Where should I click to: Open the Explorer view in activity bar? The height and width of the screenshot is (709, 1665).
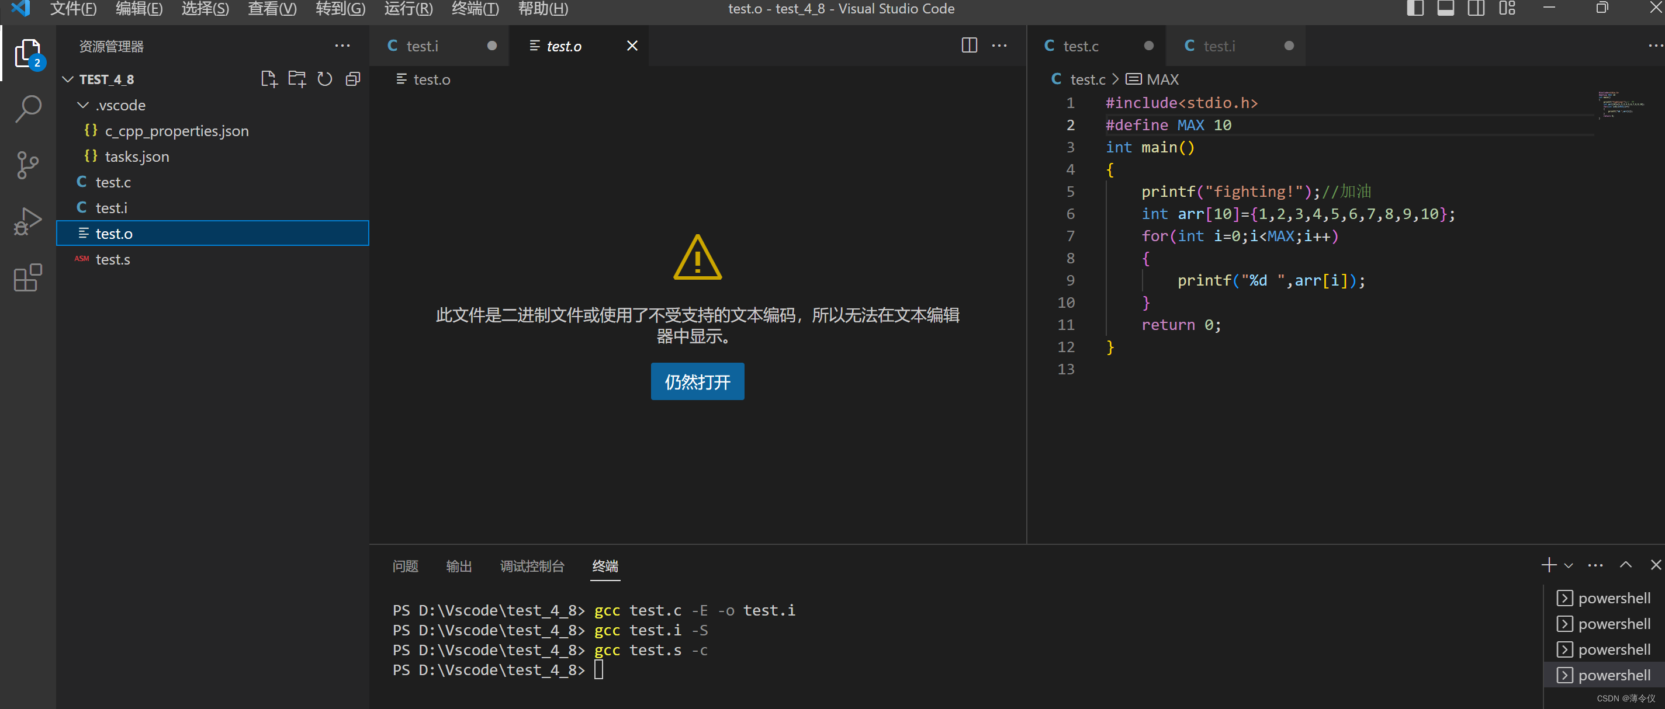[28, 54]
